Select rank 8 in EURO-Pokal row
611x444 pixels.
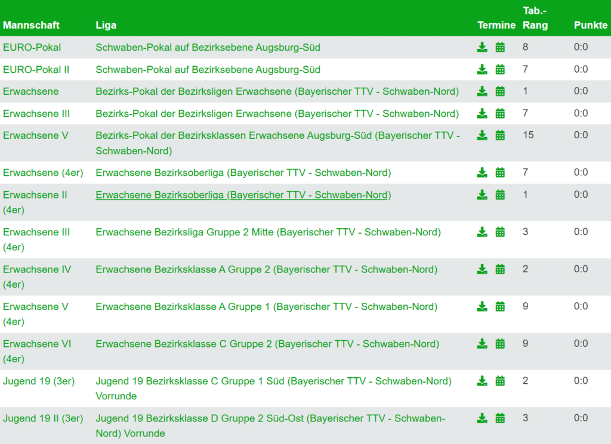pyautogui.click(x=525, y=47)
